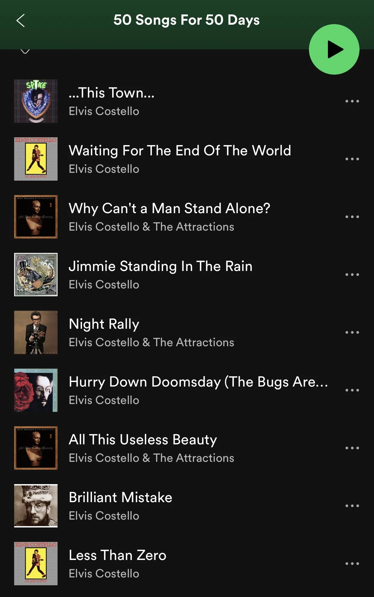Open three-dot menu for Hurry Down Doomsday
This screenshot has height=597, width=374.
coord(352,390)
